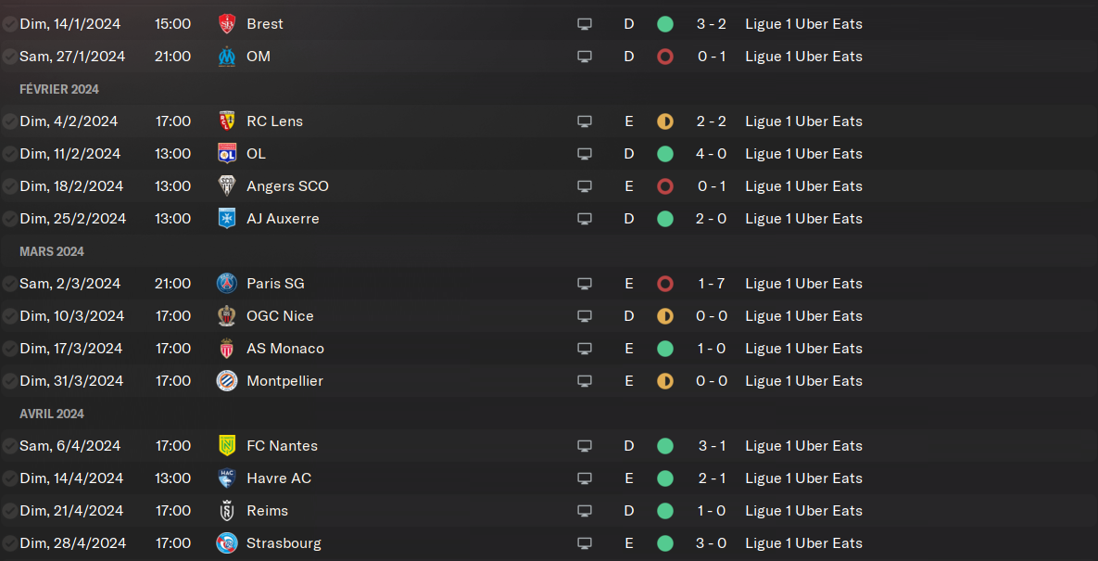This screenshot has height=561, width=1098.
Task: Click the draw indicator for RC Lens match
Action: (664, 121)
